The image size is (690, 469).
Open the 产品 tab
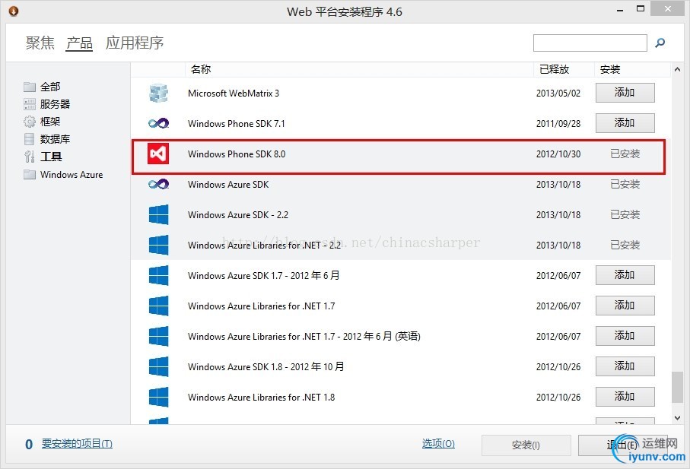coord(79,43)
